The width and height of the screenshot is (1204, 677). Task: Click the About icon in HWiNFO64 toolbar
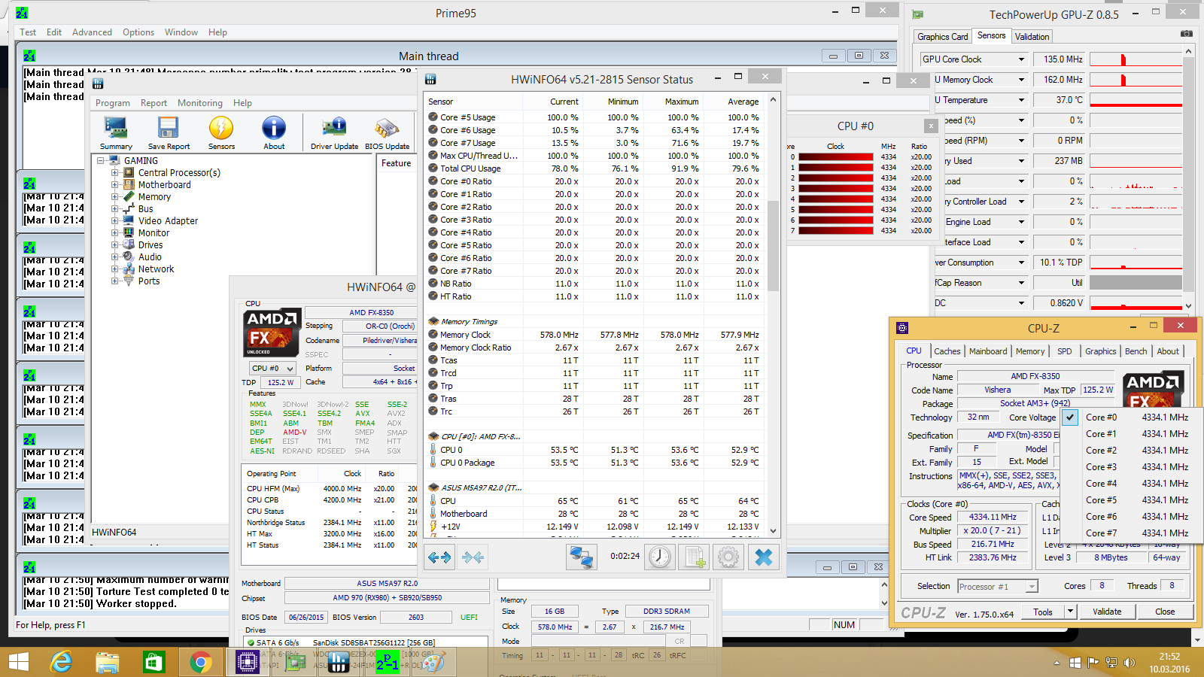[x=274, y=133]
